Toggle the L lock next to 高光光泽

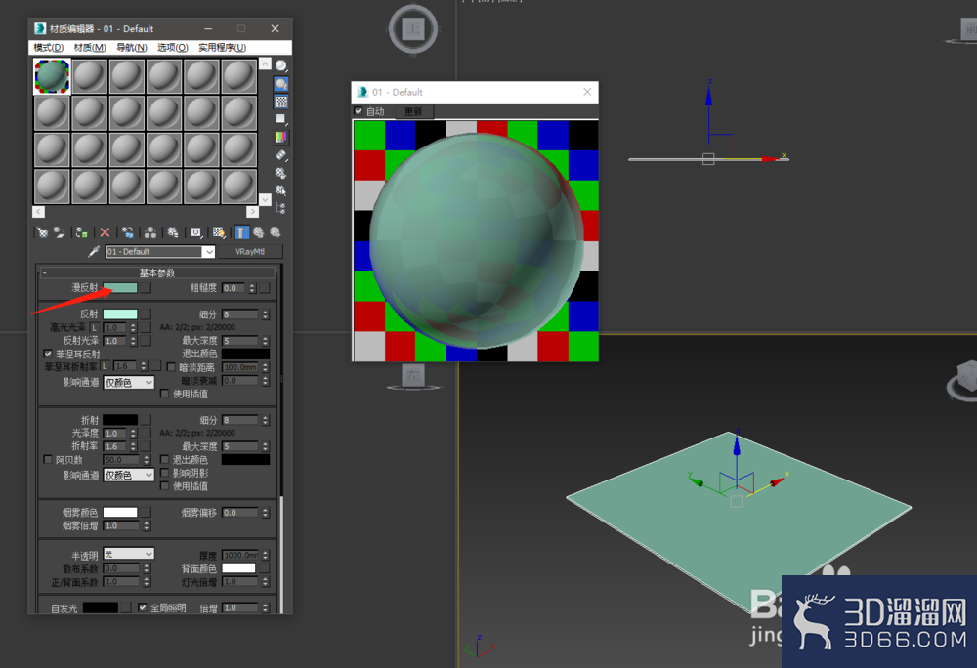(95, 327)
